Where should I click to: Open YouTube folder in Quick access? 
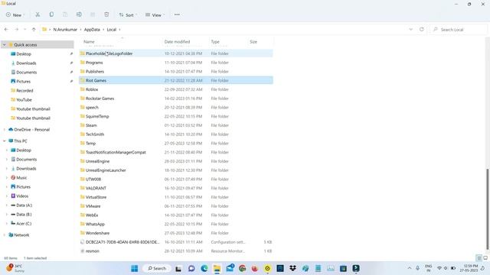tap(24, 100)
